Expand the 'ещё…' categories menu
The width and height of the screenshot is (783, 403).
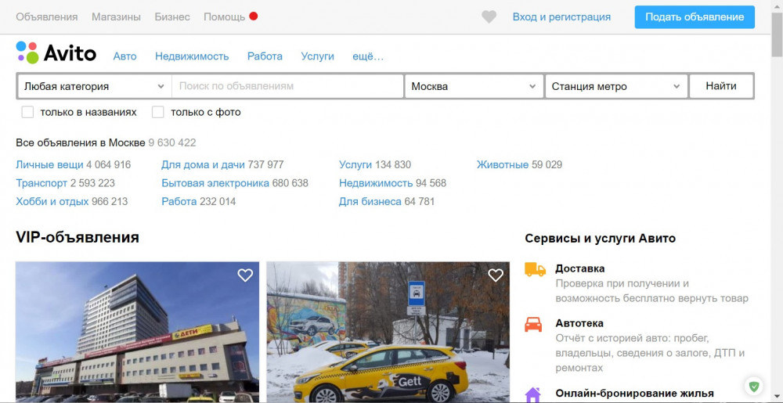pos(368,56)
